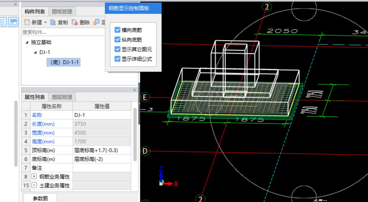The height and width of the screenshot is (202, 368).
Task: Click the 层底标高(-2) value cell
Action: [102, 159]
